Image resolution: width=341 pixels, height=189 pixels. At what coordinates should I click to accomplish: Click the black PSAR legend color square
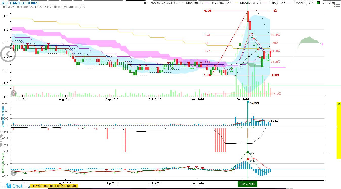click(145, 3)
